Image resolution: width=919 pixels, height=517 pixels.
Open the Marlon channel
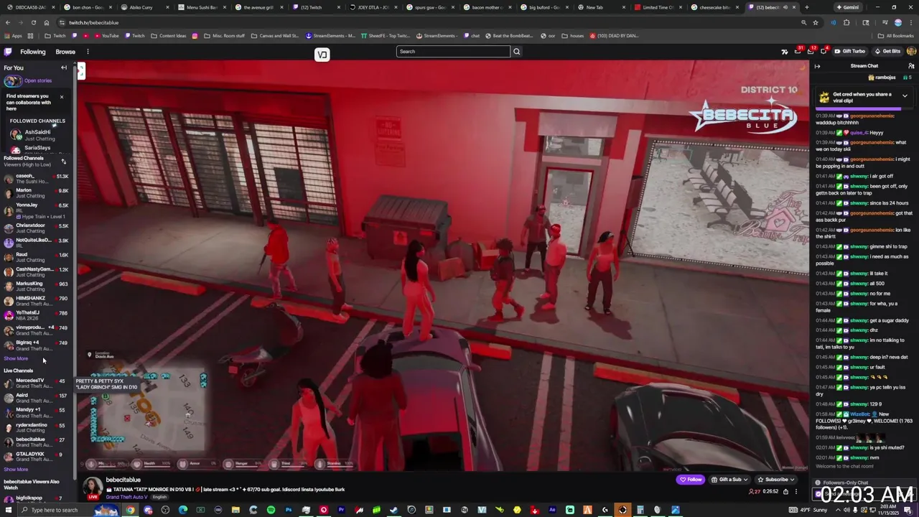tap(36, 193)
